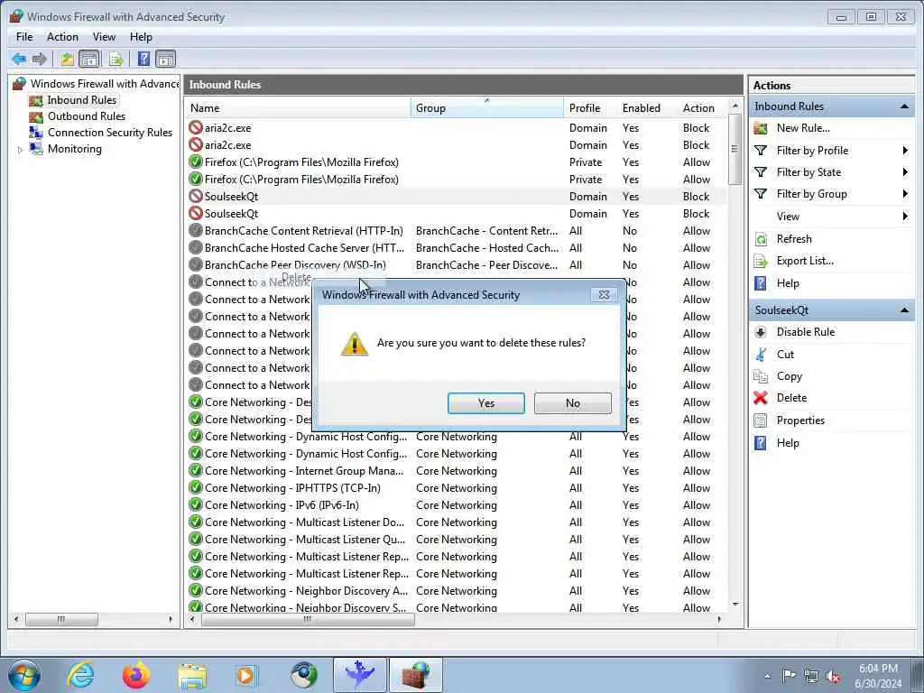
Task: Select Outbound Rules in the tree
Action: coord(86,116)
